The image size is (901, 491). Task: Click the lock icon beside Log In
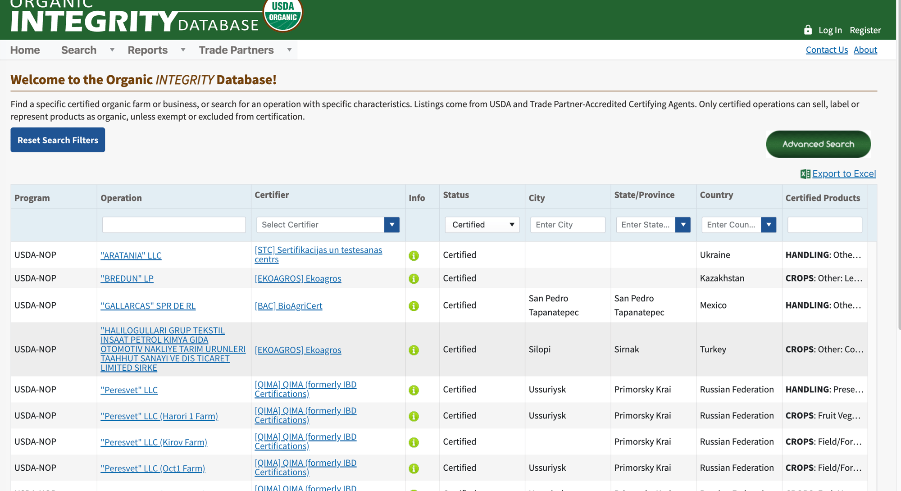(808, 30)
